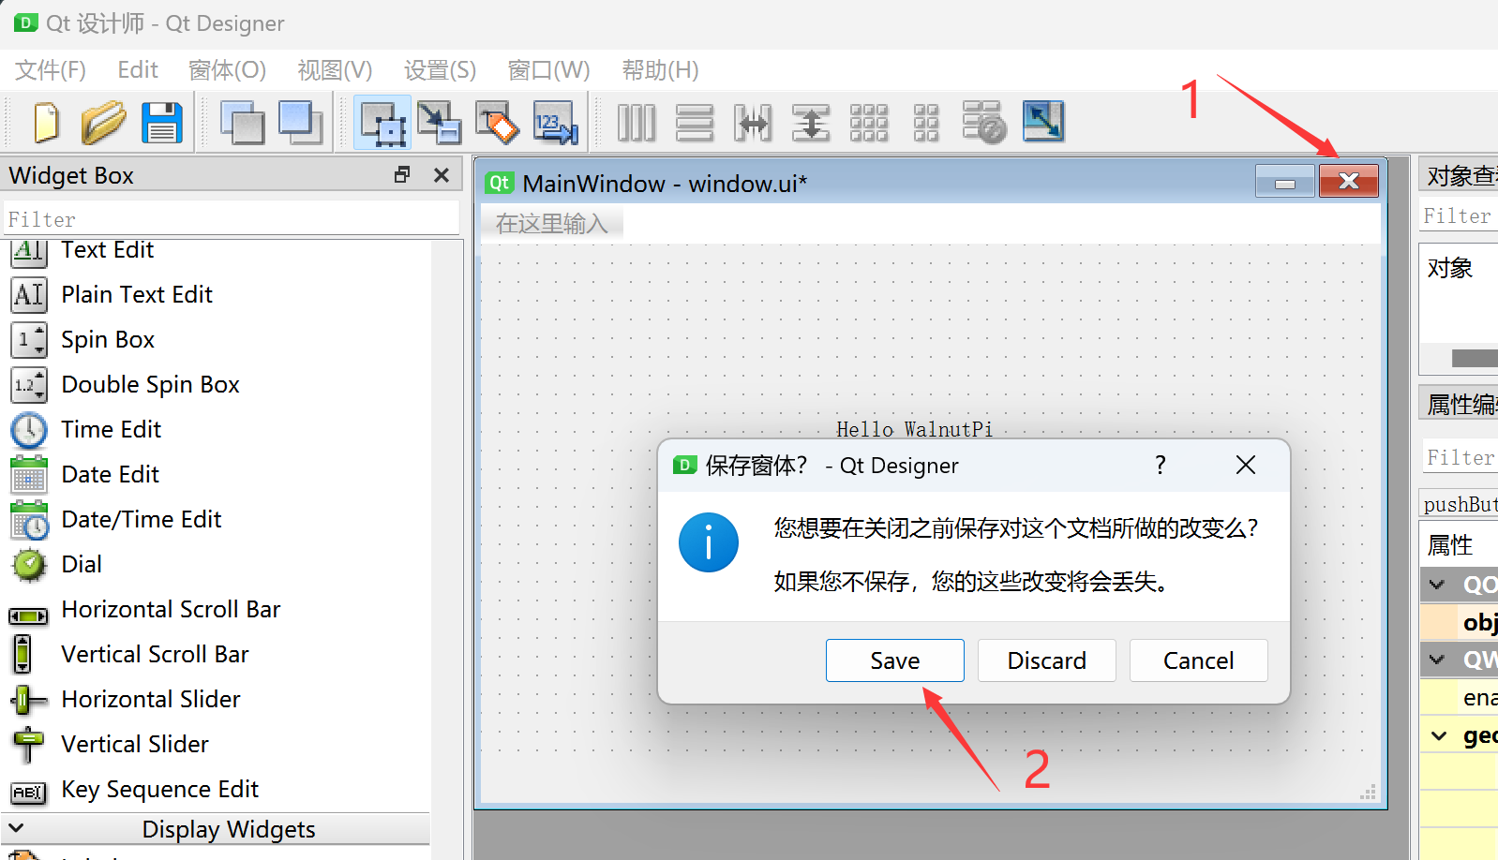Image resolution: width=1498 pixels, height=860 pixels.
Task: Open the 帮助(H) menu
Action: 660,70
